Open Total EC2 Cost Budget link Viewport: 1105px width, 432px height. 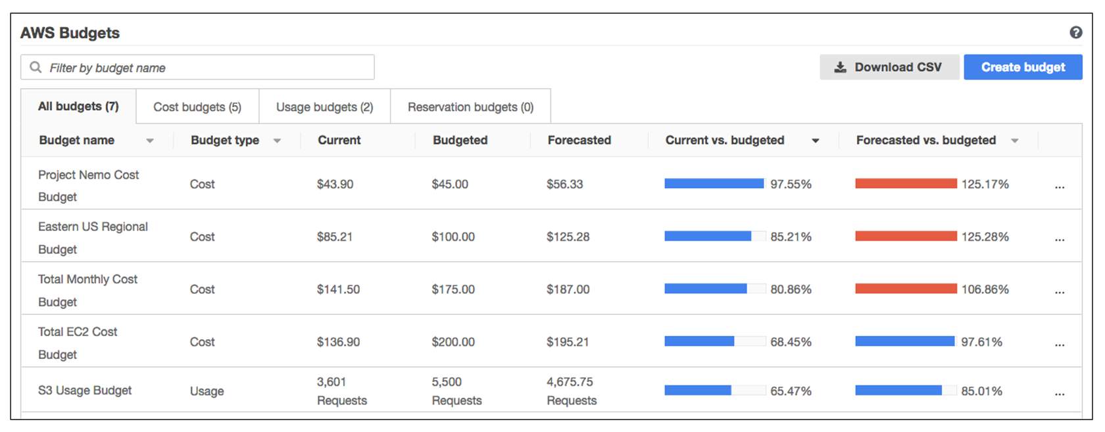point(78,343)
